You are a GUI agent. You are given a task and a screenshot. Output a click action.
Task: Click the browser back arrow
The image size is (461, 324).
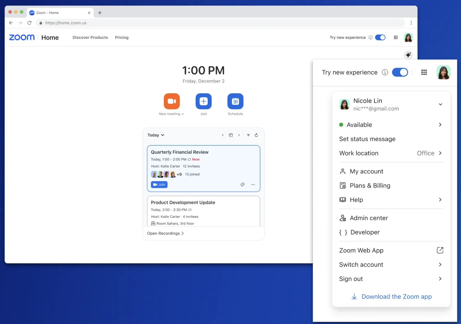coord(11,23)
